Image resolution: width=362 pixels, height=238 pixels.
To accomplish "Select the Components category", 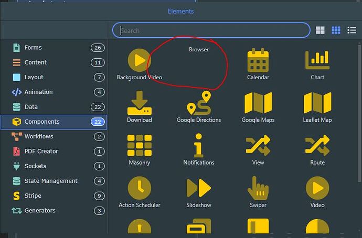I will pyautogui.click(x=54, y=122).
